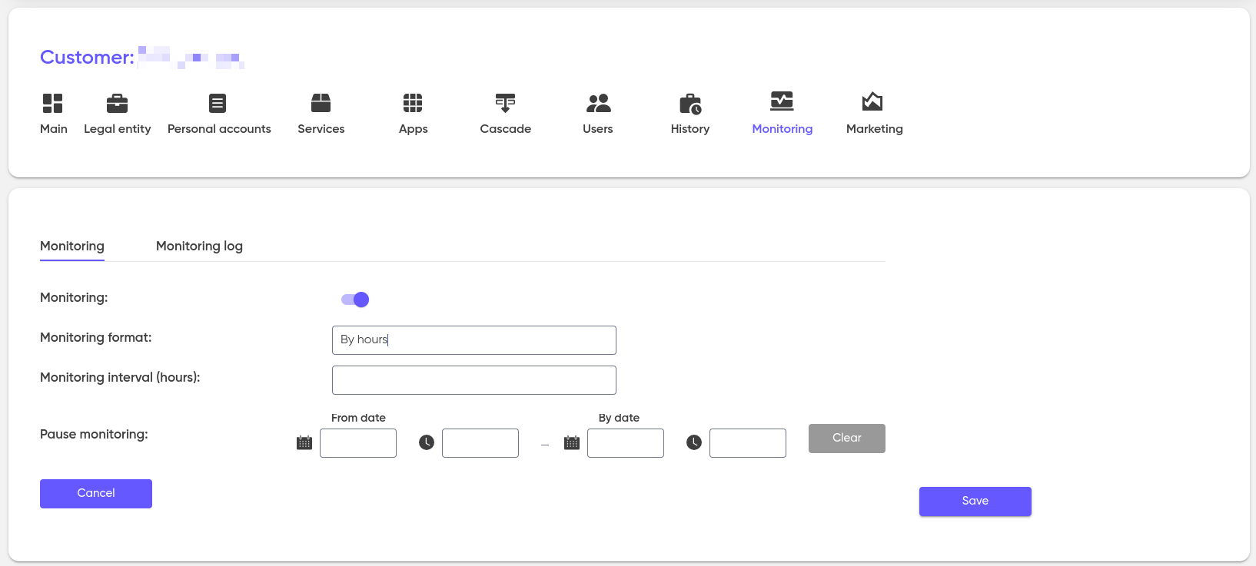1256x566 pixels.
Task: Switch to the Monitoring sub-tab
Action: (x=72, y=247)
